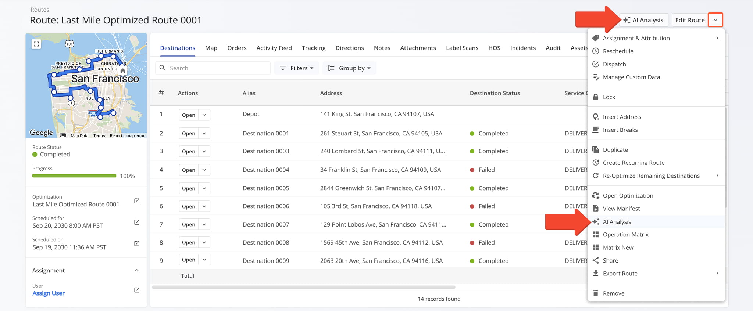Switch to the Tracking tab
Image resolution: width=753 pixels, height=311 pixels.
coord(314,48)
